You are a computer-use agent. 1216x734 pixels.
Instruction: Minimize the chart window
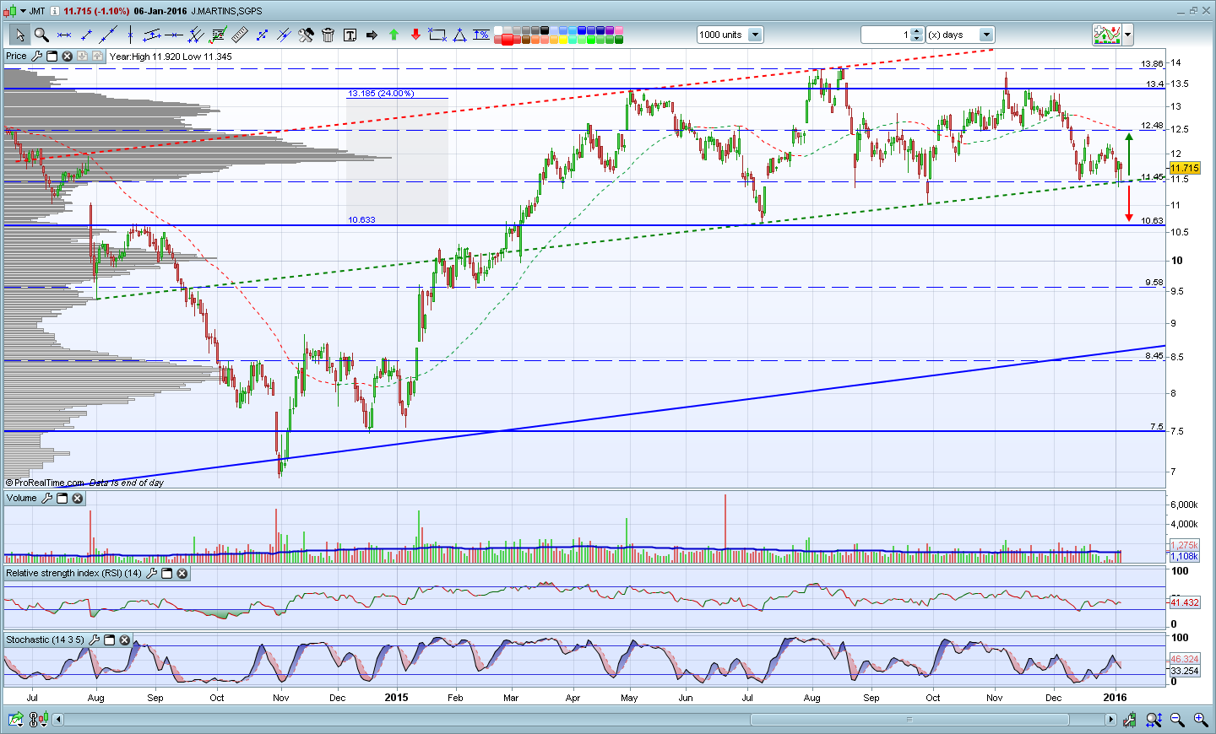click(1181, 11)
